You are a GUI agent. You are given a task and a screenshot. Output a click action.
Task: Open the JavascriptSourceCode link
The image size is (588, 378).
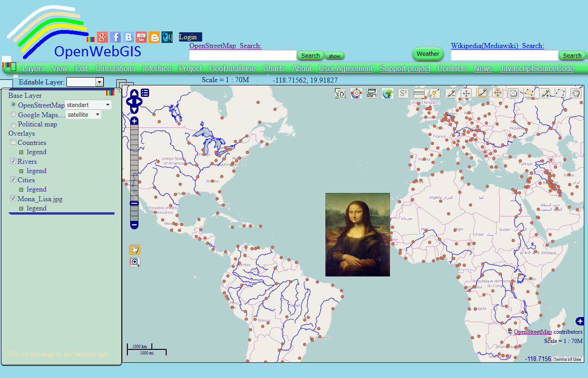(x=537, y=68)
